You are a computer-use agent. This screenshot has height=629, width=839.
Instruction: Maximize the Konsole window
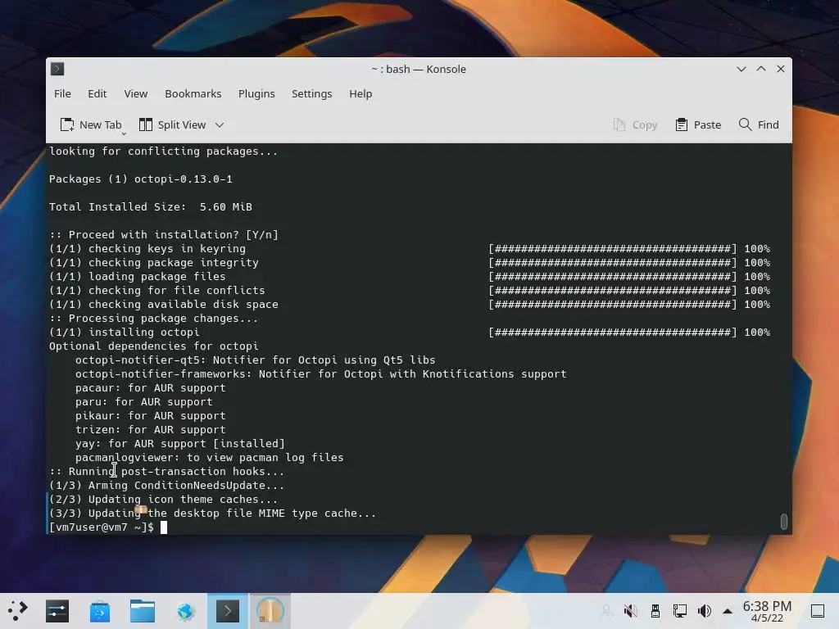761,69
